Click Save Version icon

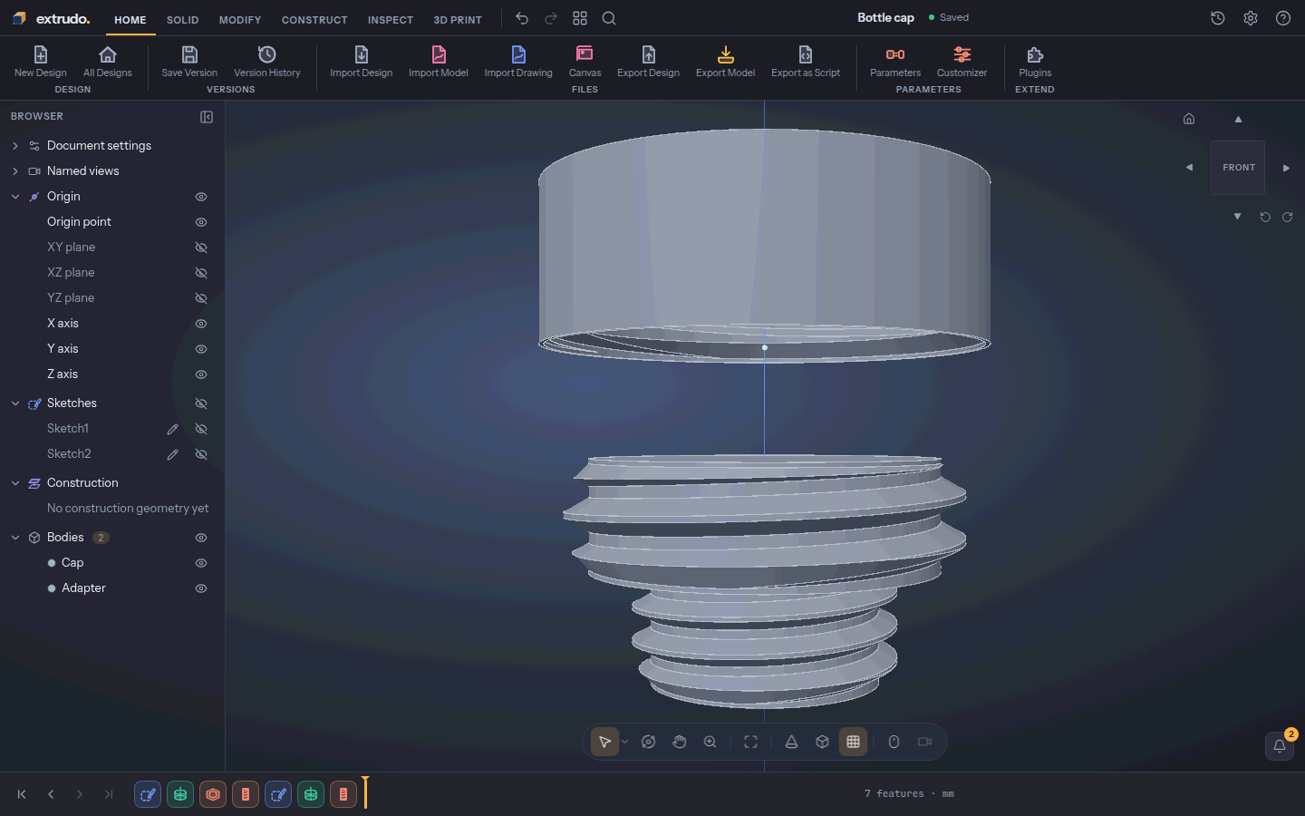pos(189,54)
